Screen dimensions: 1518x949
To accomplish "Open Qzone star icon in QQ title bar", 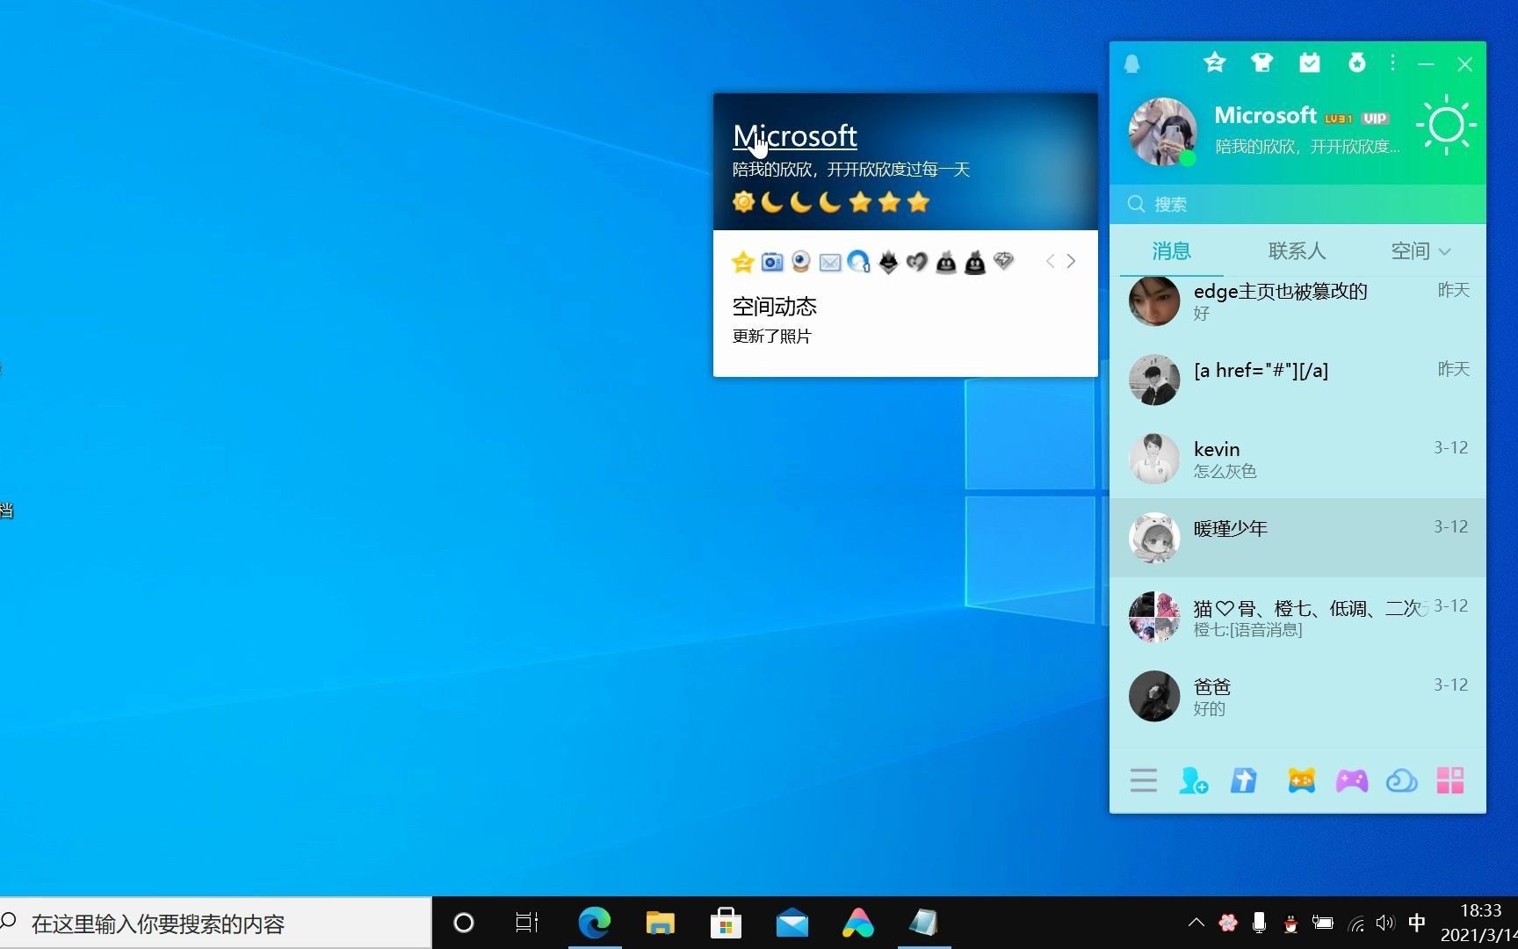I will click(1215, 62).
